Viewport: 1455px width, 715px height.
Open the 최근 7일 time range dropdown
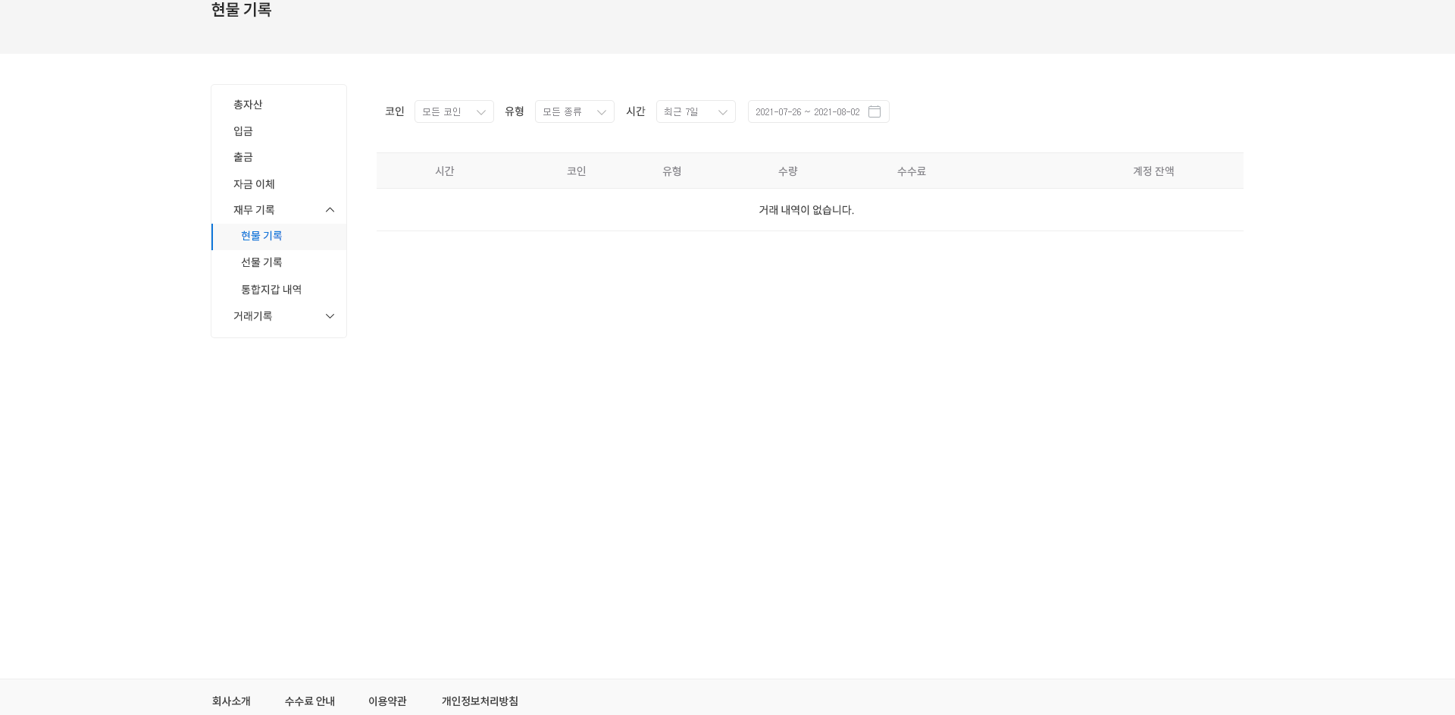pyautogui.click(x=695, y=111)
